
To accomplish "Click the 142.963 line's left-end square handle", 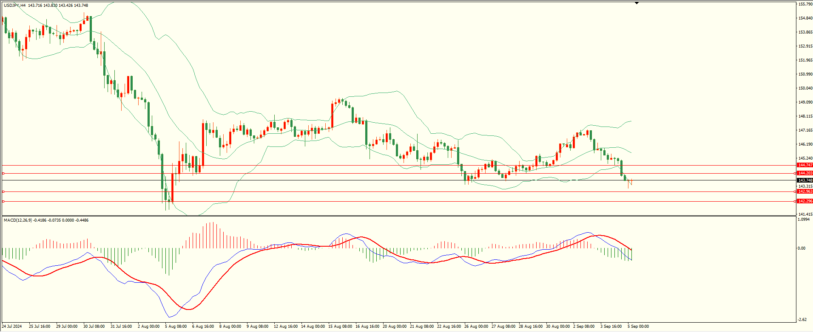I will click(3, 191).
